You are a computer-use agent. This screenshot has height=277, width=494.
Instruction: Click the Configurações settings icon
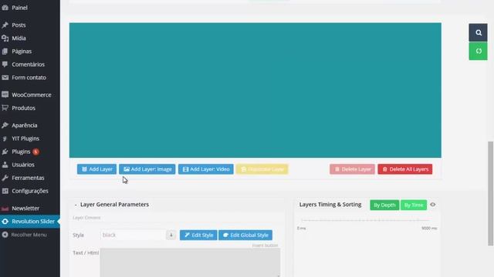click(x=5, y=191)
